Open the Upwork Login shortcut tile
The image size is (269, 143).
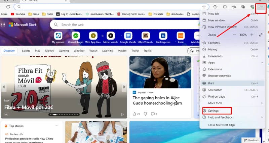tap(75, 38)
